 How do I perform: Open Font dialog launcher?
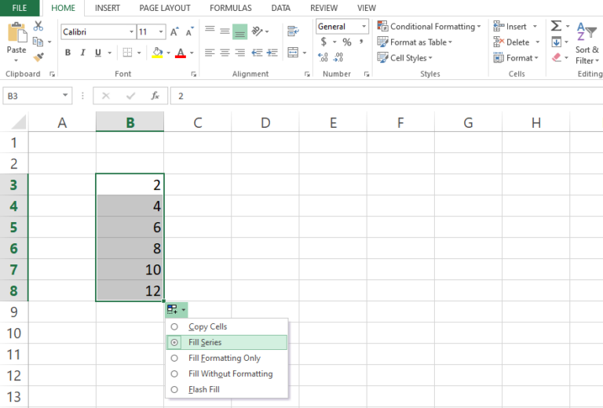193,75
